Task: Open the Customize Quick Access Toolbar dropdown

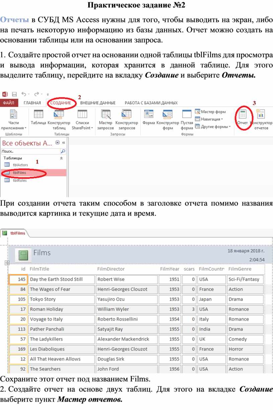Action: (48, 95)
